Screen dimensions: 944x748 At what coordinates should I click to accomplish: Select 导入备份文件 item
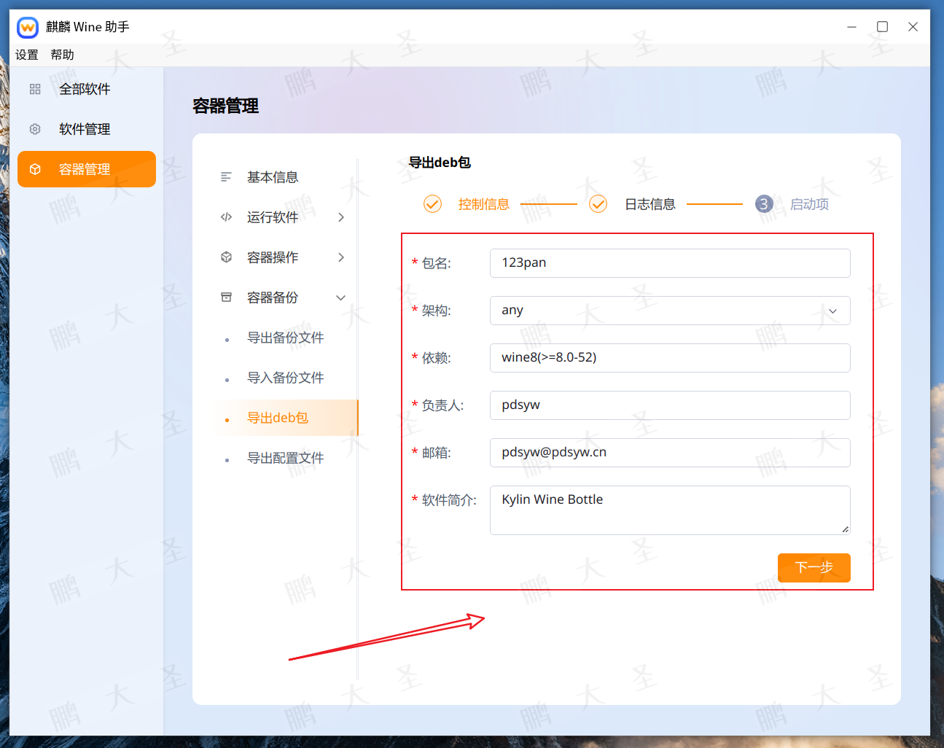click(286, 378)
